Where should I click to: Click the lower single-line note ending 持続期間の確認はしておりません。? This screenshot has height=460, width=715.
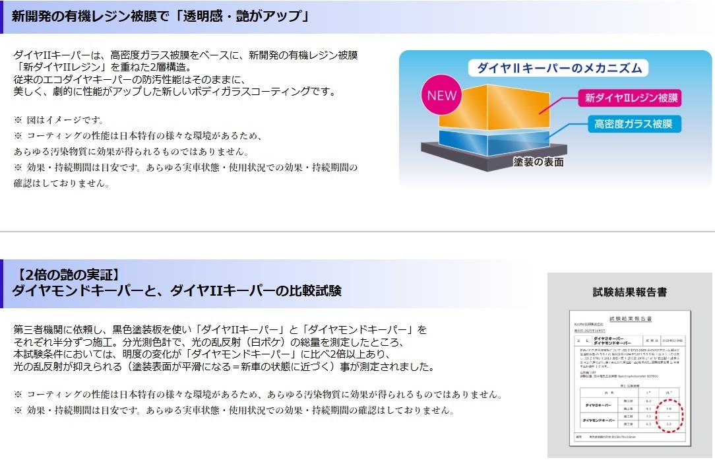235,411
